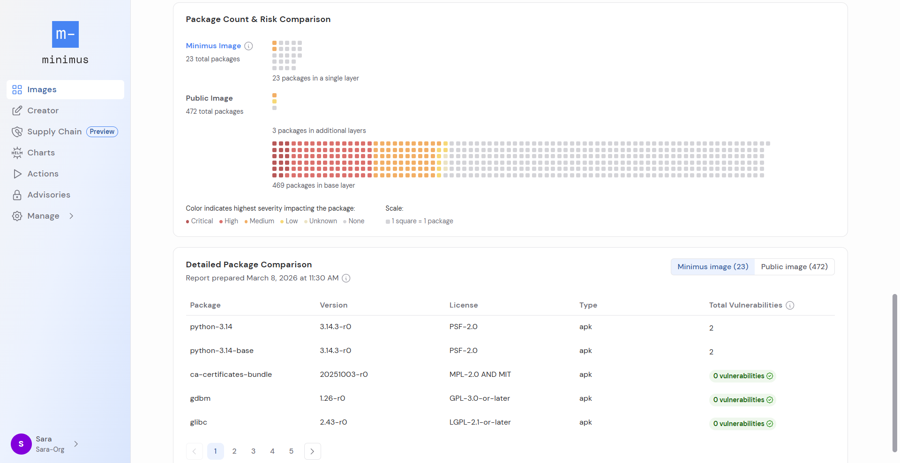Image resolution: width=900 pixels, height=463 pixels.
Task: Click the python-3.14 package name
Action: 211,327
